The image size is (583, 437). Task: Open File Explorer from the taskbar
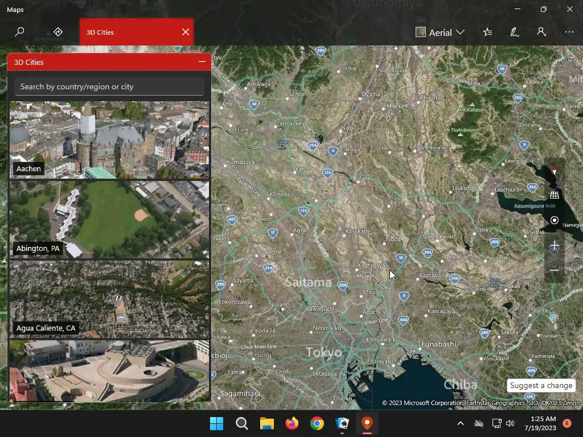(x=266, y=423)
